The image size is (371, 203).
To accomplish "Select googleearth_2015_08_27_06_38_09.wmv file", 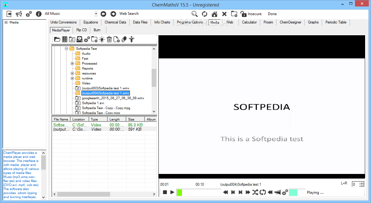I will pos(113,98).
